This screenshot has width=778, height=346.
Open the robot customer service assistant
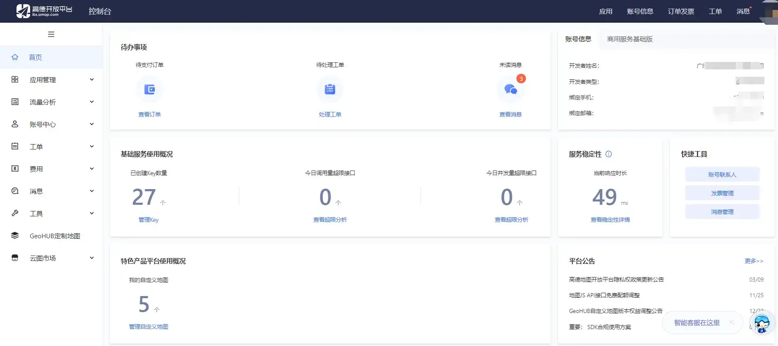[x=761, y=322]
